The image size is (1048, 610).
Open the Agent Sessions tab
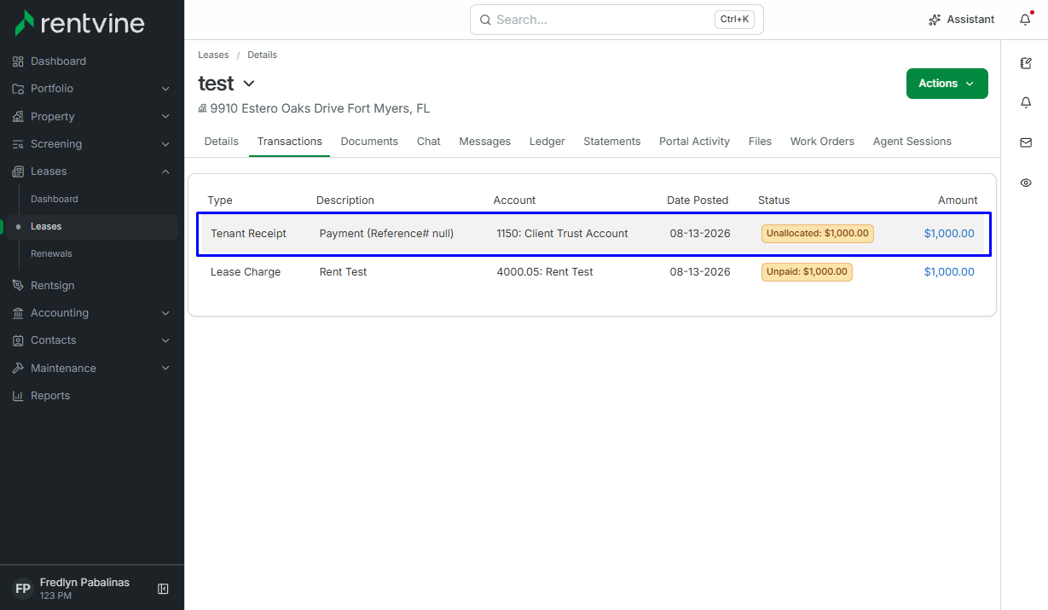912,142
